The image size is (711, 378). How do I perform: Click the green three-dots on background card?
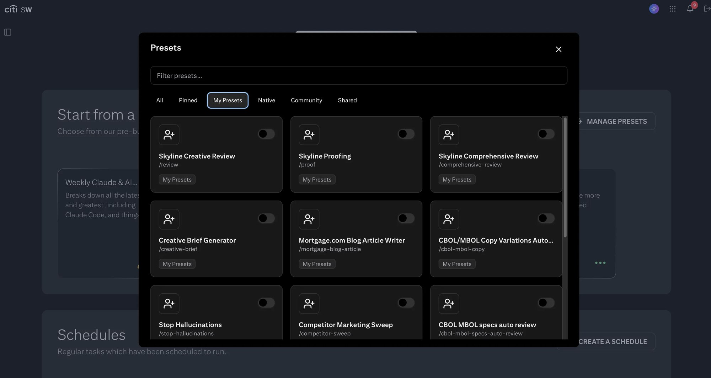click(x=600, y=263)
